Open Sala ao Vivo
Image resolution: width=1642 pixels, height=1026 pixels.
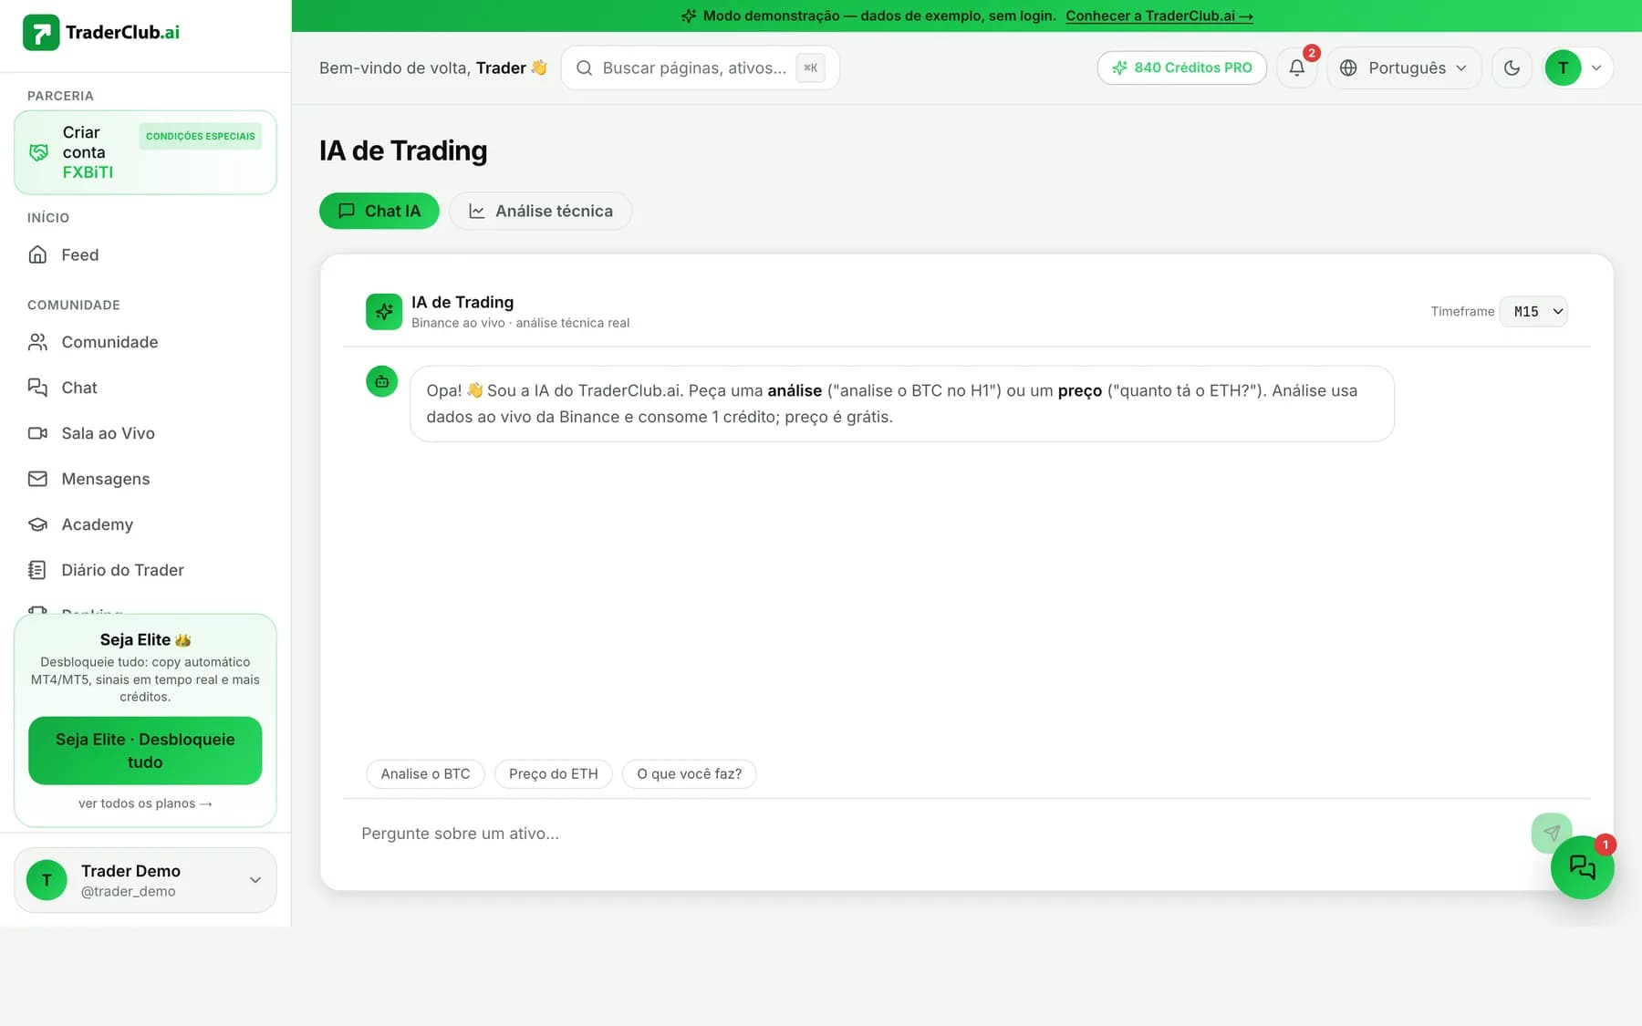point(145,433)
